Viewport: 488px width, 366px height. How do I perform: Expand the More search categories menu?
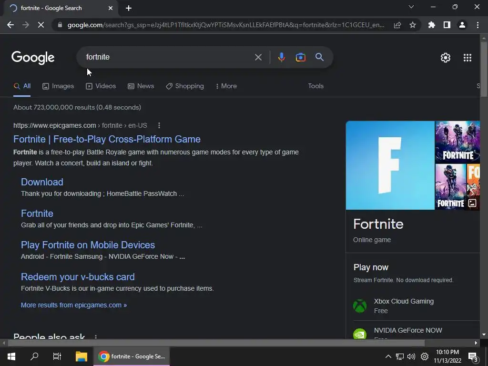point(226,86)
